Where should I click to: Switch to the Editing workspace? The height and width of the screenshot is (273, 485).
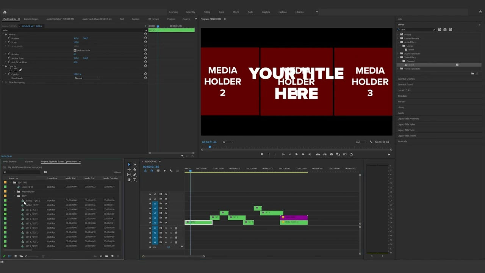point(207,12)
